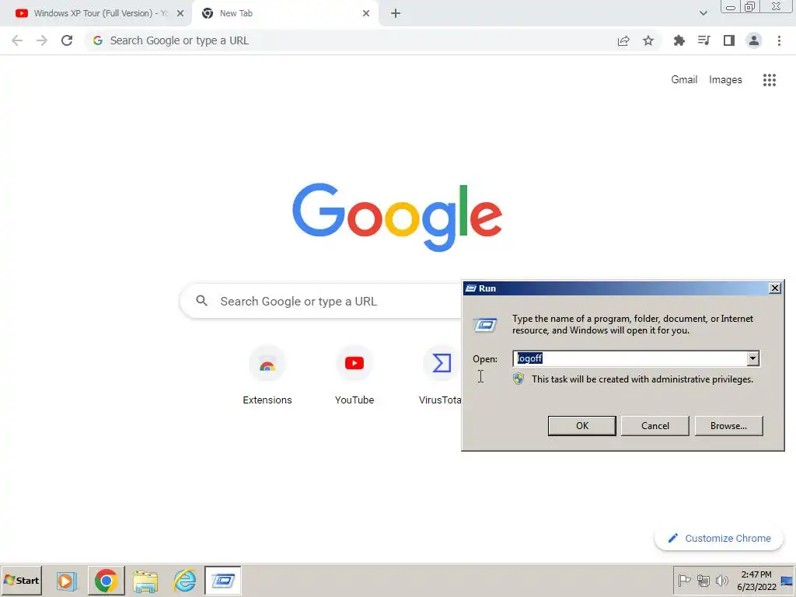Close the New Tab tab
Viewport: 796px width, 597px height.
[366, 13]
